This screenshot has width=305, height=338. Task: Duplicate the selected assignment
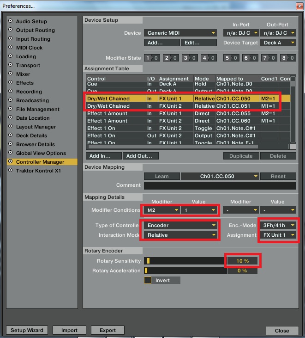pos(241,156)
